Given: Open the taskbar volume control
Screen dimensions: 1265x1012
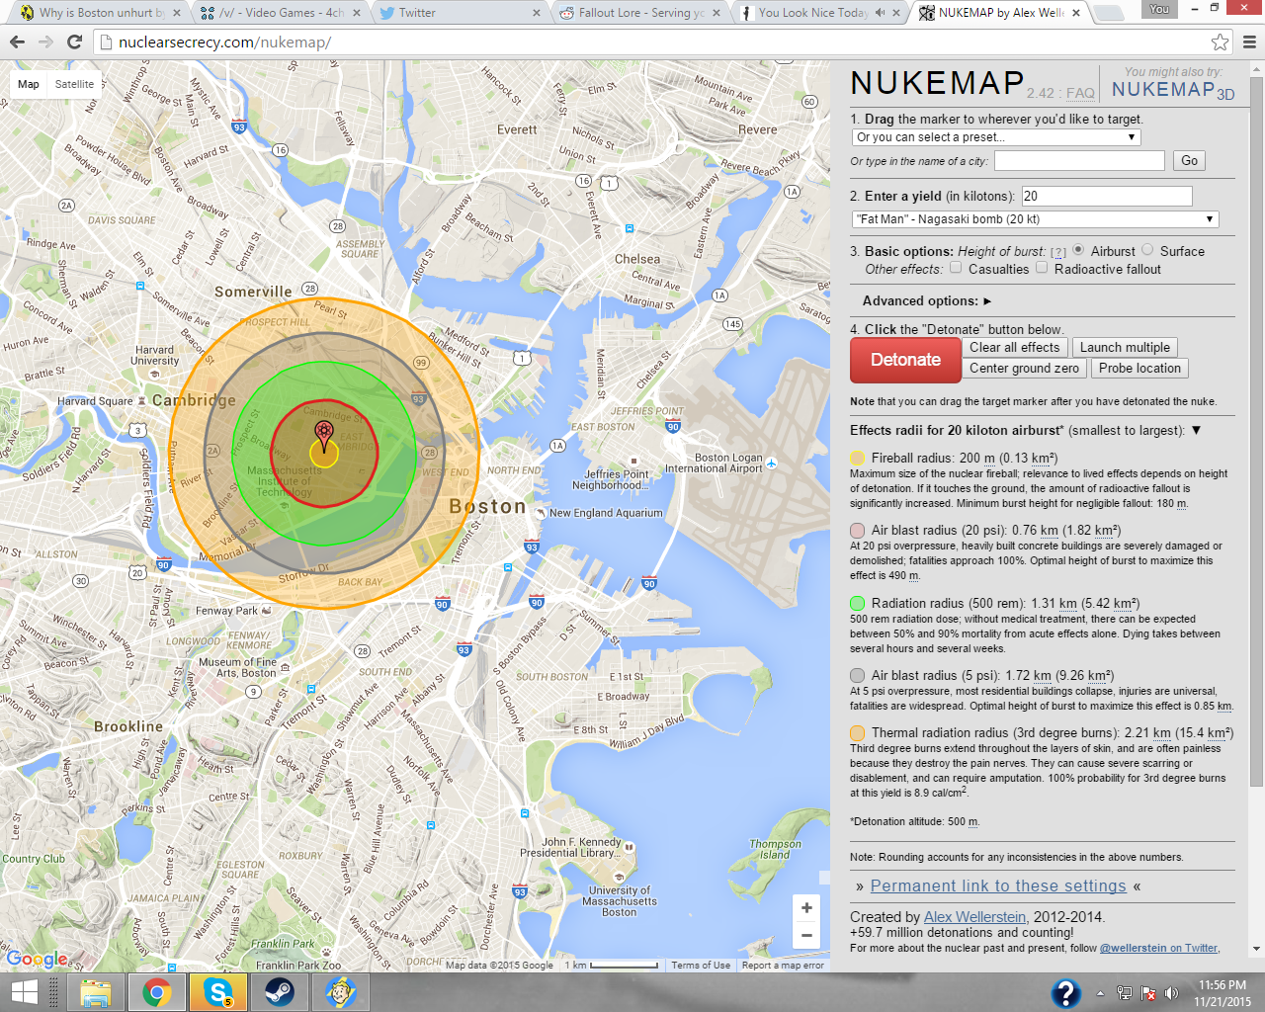Looking at the screenshot, I should point(1171,993).
